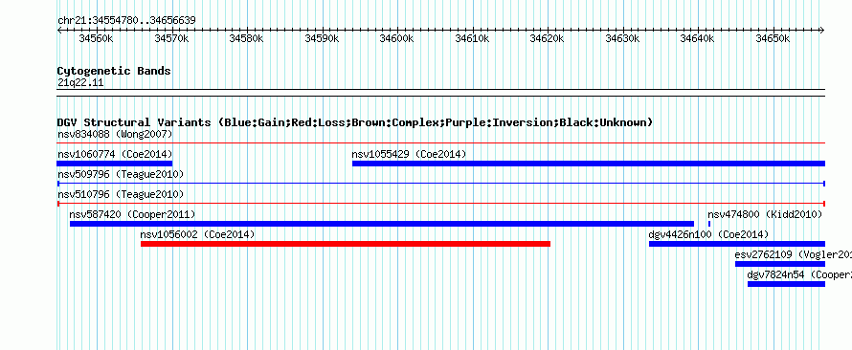Open the nsv509796 (Teague2010) variant label
This screenshot has width=852, height=350.
(121, 174)
